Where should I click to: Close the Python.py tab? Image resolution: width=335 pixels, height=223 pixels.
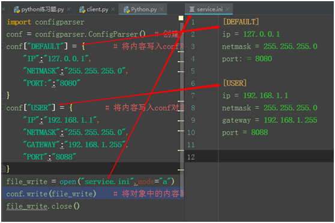pyautogui.click(x=161, y=10)
